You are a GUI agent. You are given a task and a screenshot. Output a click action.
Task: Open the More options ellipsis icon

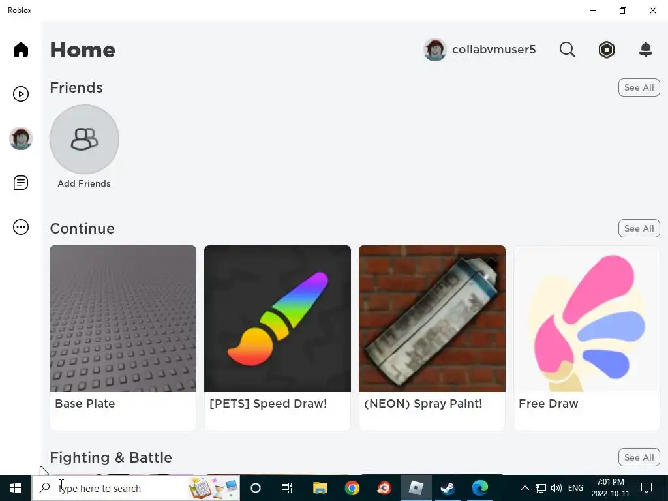coord(20,227)
